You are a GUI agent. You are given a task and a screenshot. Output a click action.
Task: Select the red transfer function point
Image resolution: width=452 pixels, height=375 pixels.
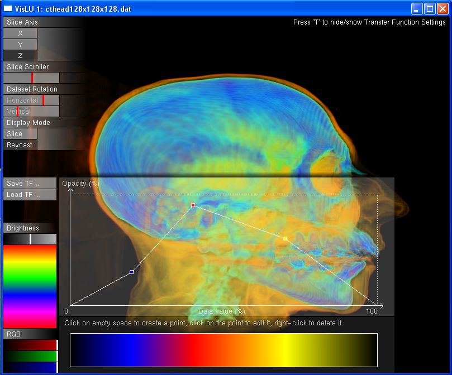[x=193, y=205]
